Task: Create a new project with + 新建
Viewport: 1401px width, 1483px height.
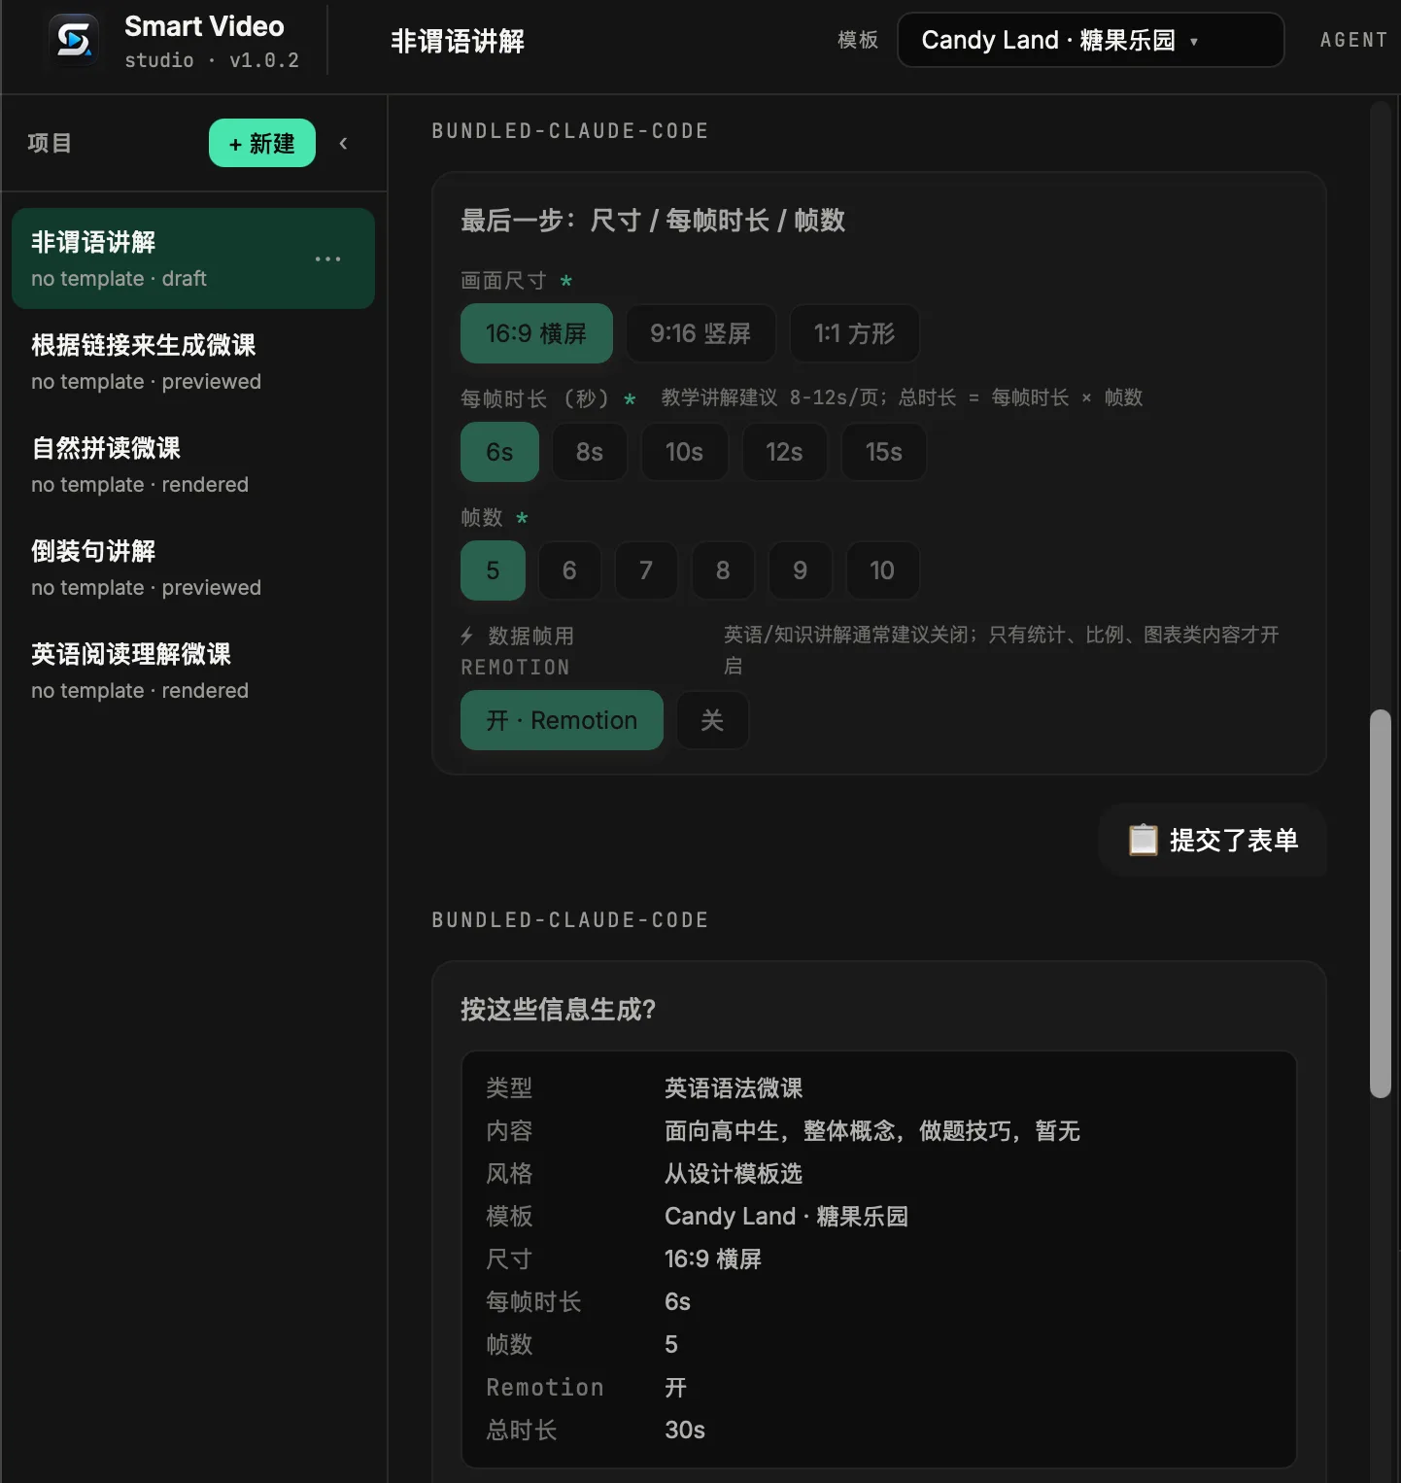Action: coord(262,143)
